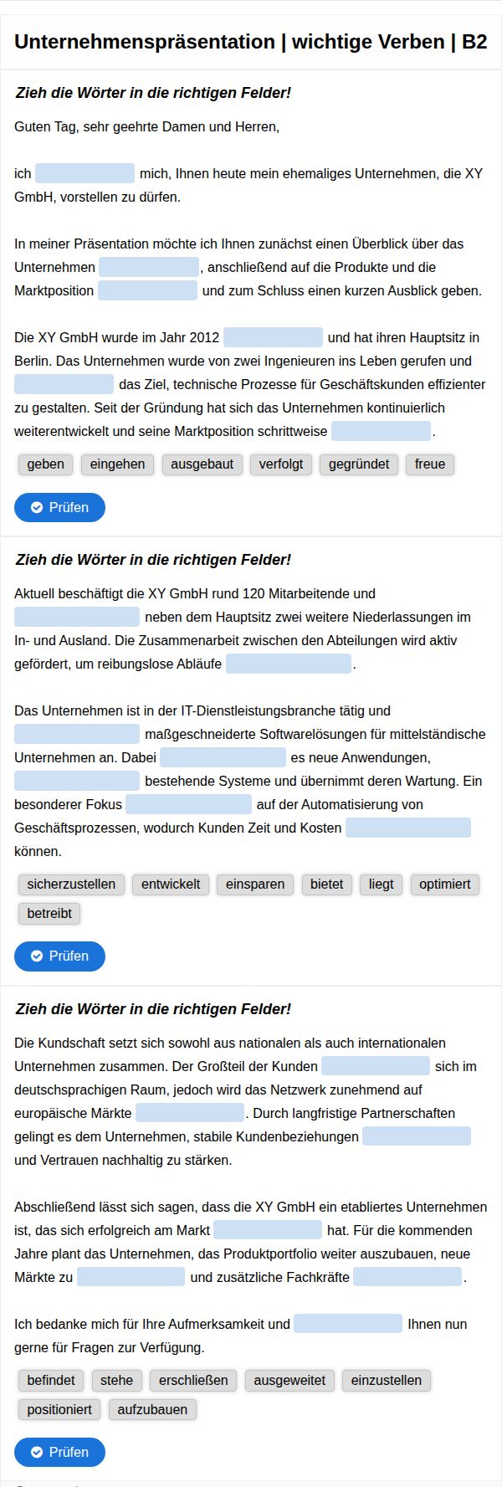Select the 'erschließen' word chip
This screenshot has width=502, height=1487.
point(193,1380)
